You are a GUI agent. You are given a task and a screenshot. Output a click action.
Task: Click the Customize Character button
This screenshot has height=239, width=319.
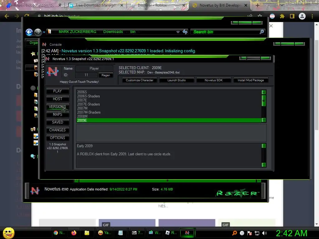140,80
